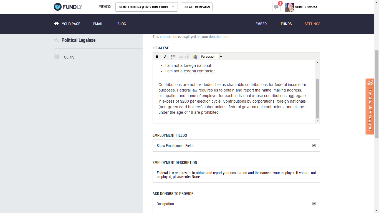Viewport: 379px width, 213px height.
Task: Click the Teams people icon
Action: coord(57,57)
